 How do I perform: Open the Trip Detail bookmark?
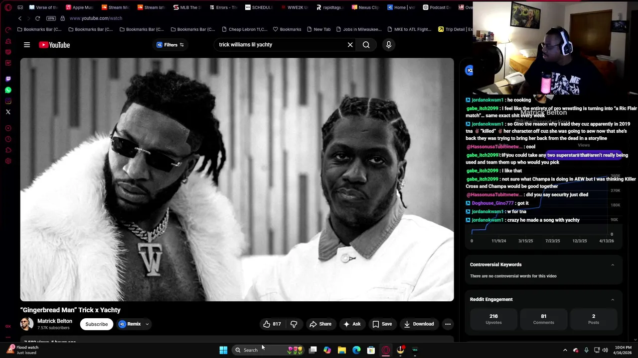(455, 29)
